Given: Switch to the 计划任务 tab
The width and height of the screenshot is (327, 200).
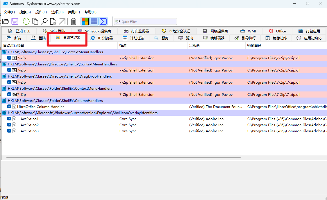Looking at the screenshot, I should pyautogui.click(x=133, y=38).
